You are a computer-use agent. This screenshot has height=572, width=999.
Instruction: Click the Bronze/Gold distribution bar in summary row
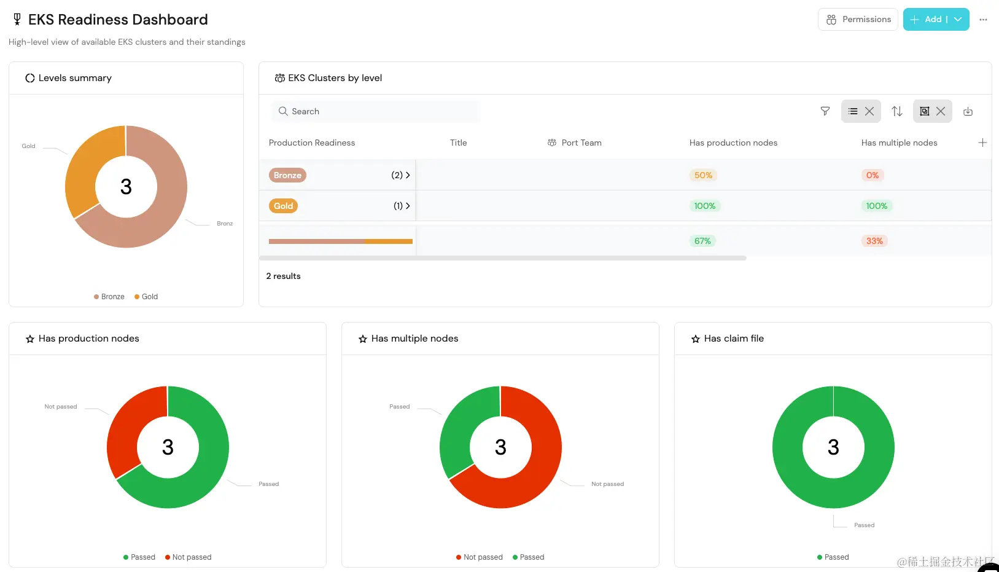(341, 241)
